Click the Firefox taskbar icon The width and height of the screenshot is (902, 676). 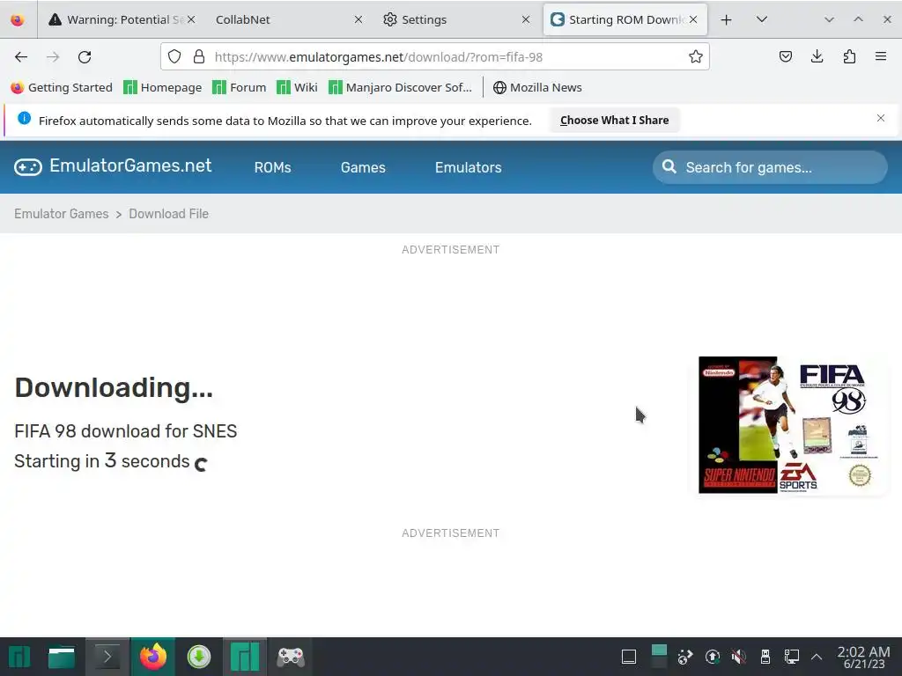[x=153, y=657]
